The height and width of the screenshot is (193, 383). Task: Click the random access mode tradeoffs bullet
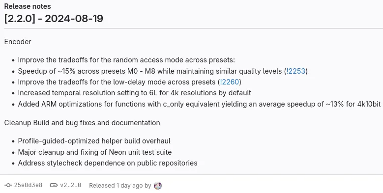(126, 60)
